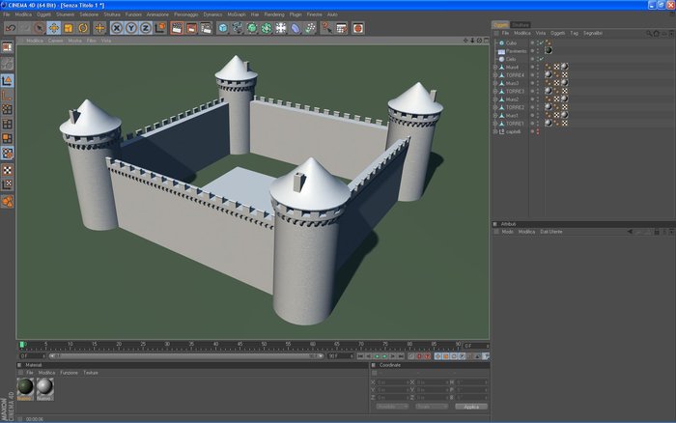This screenshot has width=676, height=423.
Task: Expand the capitelli group in object list
Action: (x=494, y=131)
